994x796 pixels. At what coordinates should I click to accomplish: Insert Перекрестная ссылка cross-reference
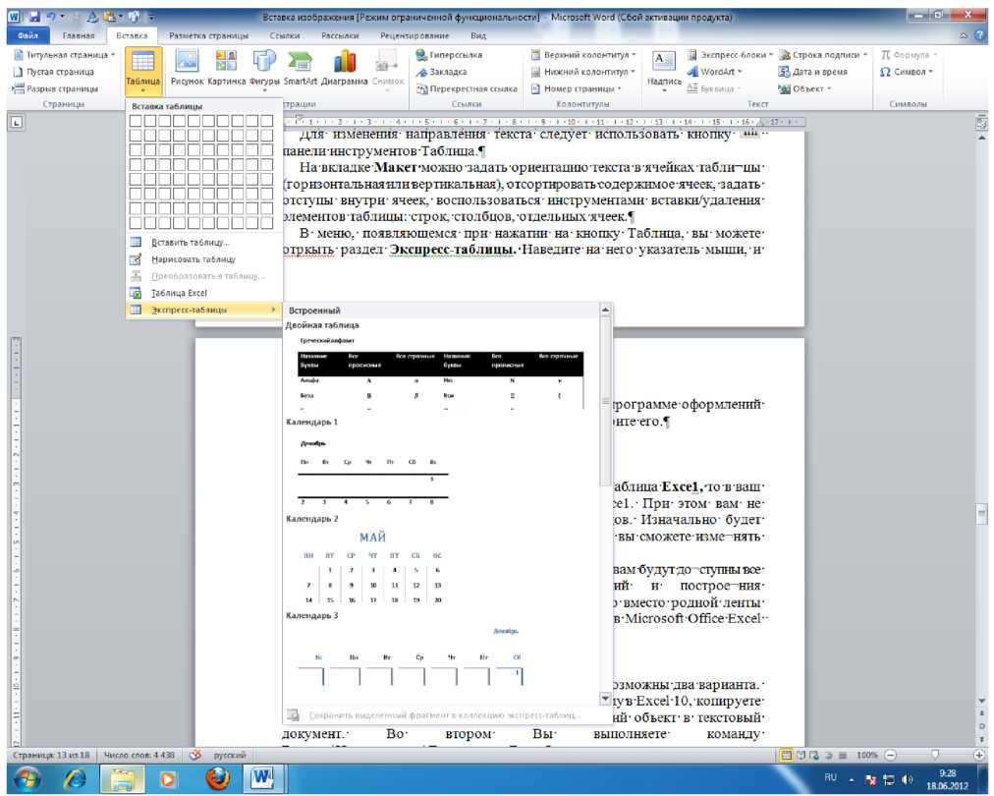466,88
